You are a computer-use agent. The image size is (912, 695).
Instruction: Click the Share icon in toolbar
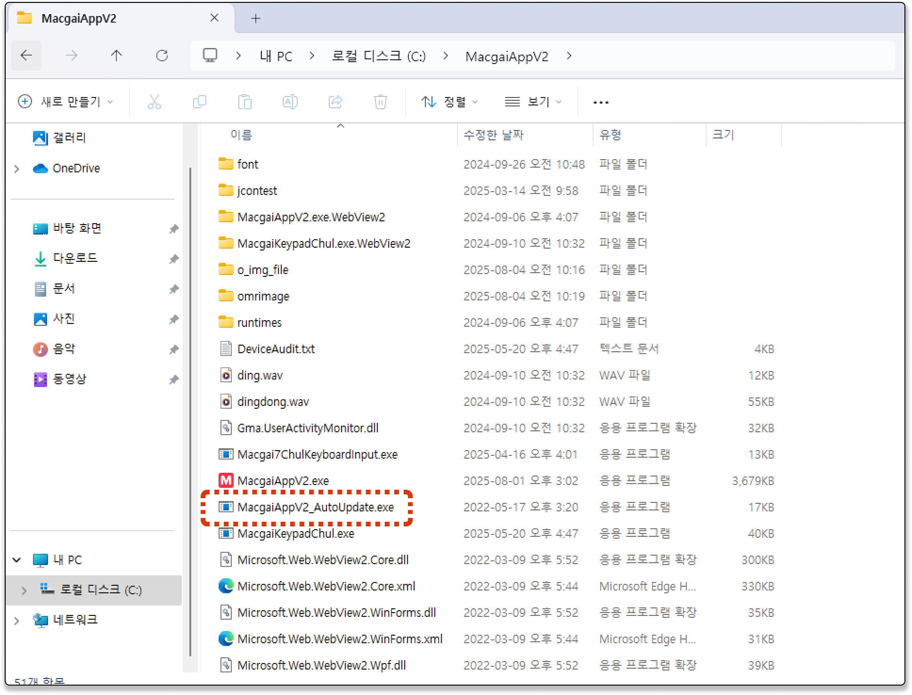[335, 102]
